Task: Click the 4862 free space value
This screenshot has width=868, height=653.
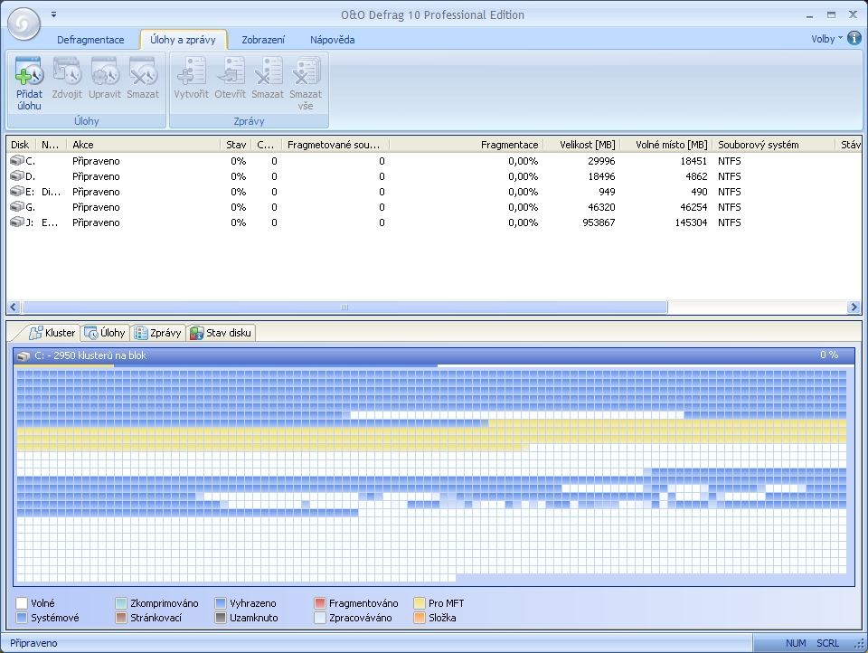Action: [x=696, y=176]
